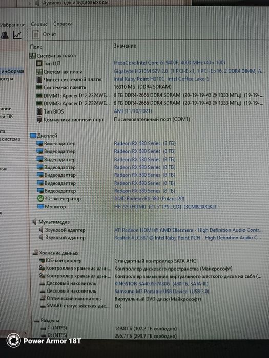Select DIMM3 value 8 ГБ DDR4-2666
The width and height of the screenshot is (269, 358).
pyautogui.click(x=190, y=103)
